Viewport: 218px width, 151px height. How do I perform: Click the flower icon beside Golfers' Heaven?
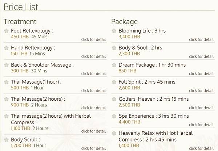[x=114, y=99]
